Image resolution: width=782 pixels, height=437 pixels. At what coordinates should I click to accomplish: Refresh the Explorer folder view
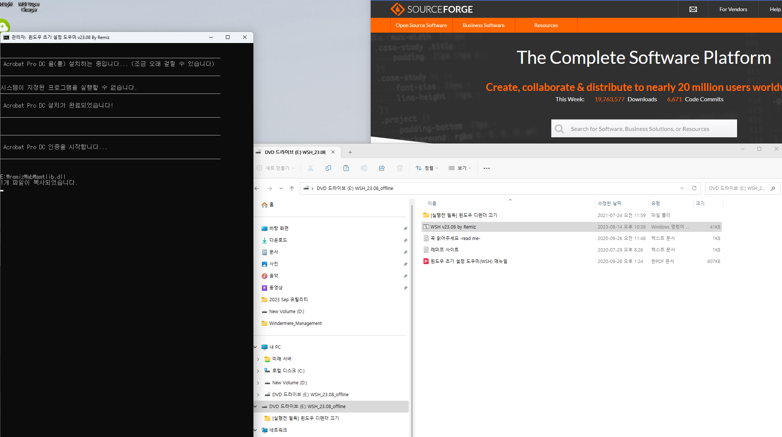click(694, 188)
